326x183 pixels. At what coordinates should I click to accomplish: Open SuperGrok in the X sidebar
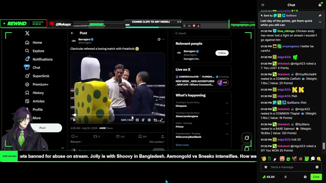click(x=37, y=76)
